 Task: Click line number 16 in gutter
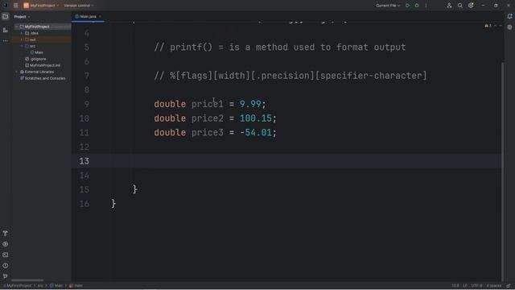point(84,204)
